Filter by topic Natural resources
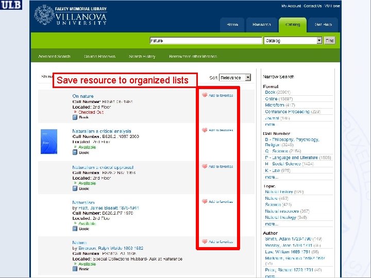This screenshot has height=278, width=371. click(x=282, y=211)
